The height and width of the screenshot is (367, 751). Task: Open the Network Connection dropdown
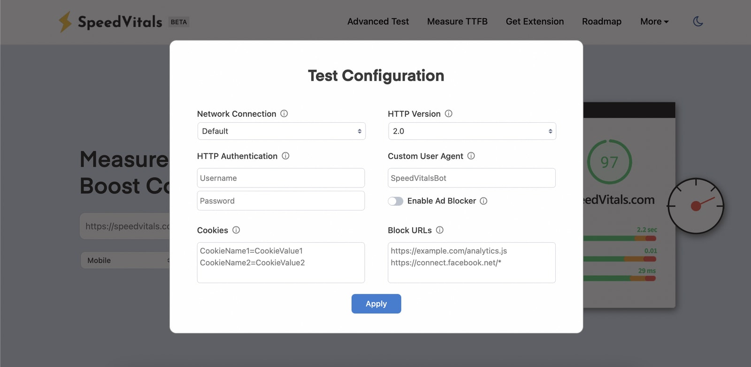[x=281, y=131]
